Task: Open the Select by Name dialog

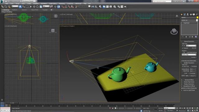Action: (24, 7)
